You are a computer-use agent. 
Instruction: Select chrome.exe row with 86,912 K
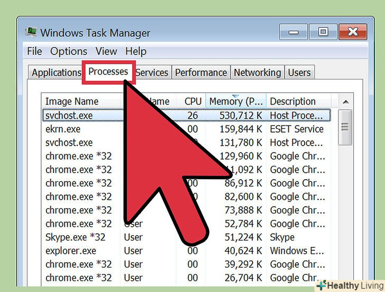click(x=186, y=183)
